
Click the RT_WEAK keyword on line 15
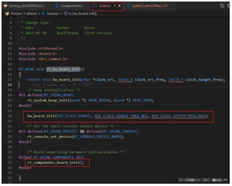point(26,69)
